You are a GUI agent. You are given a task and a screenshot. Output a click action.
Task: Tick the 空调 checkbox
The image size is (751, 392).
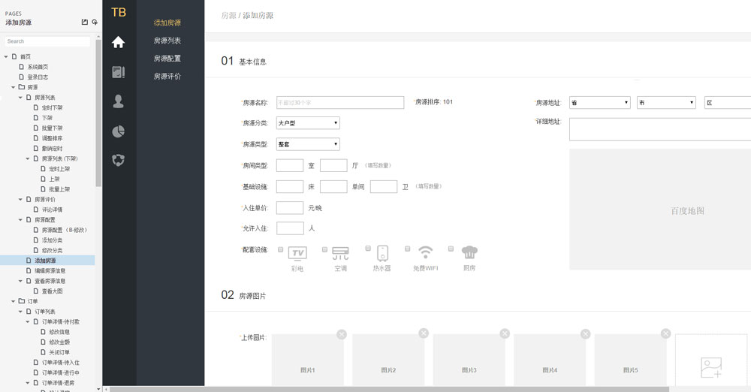click(x=324, y=249)
